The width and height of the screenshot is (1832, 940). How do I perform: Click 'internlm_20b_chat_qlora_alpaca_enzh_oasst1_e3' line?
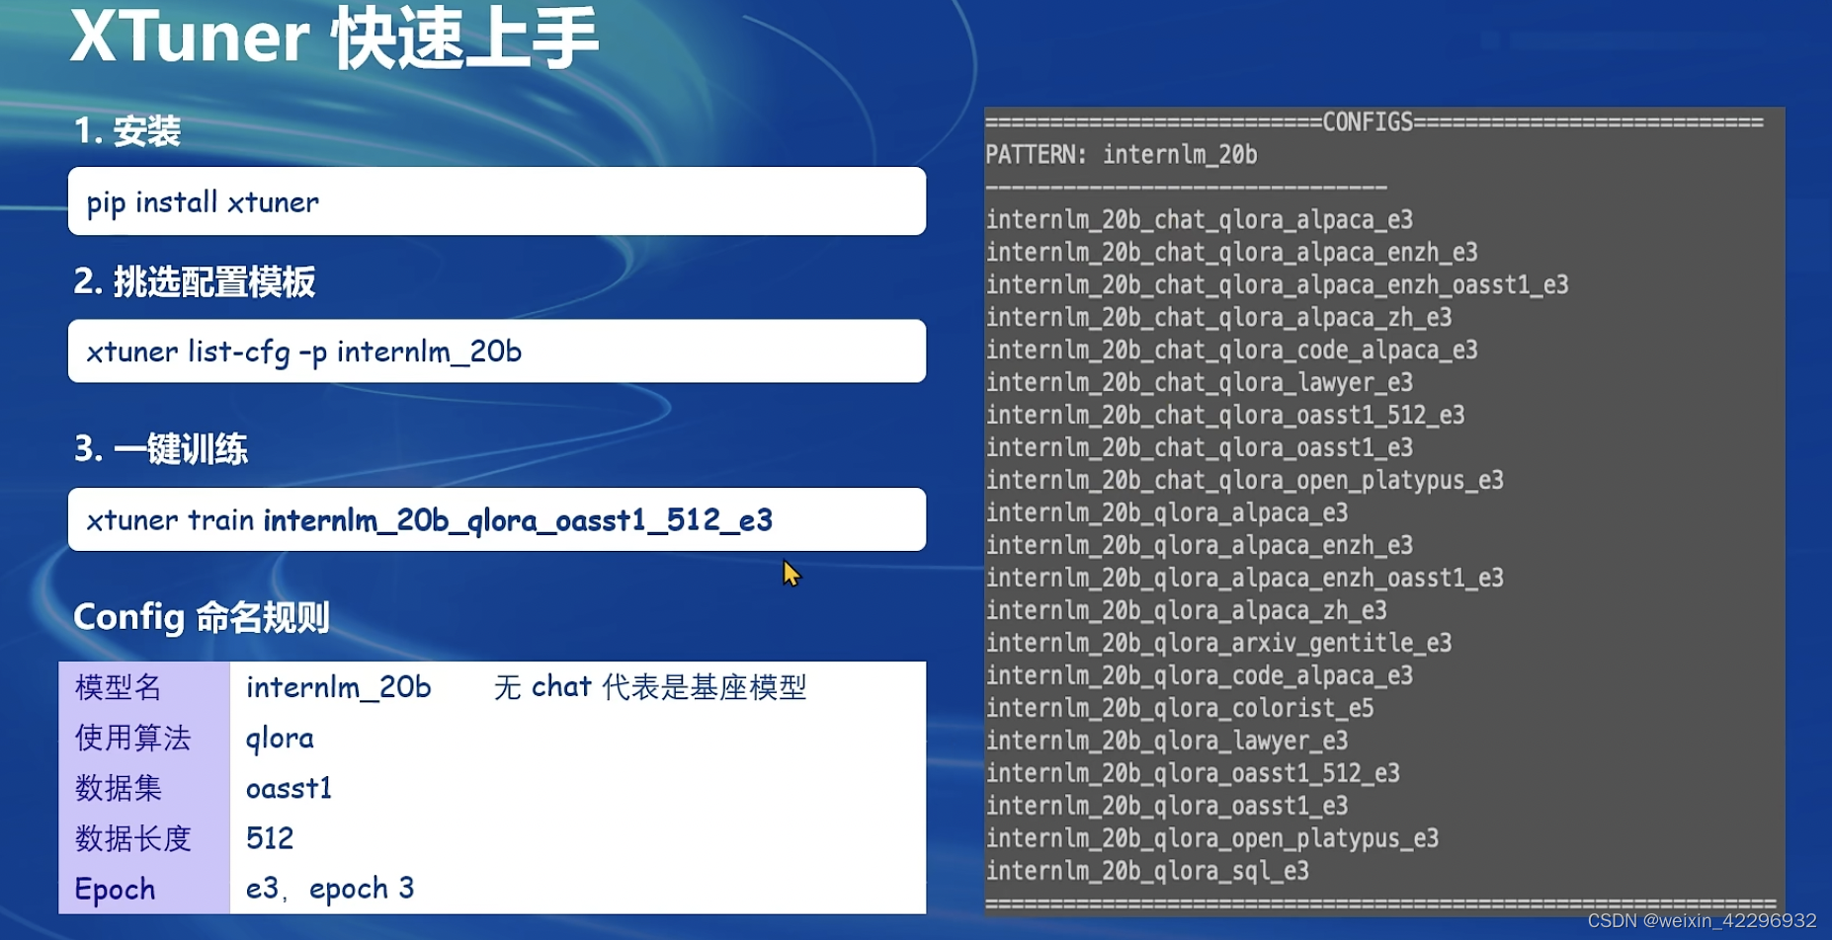1278,285
